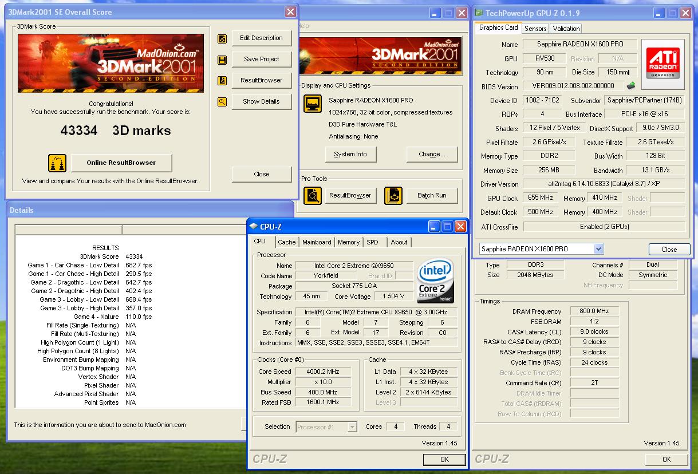Click the BIOS Version field in GPU-Z
698x474 pixels.
(x=573, y=86)
